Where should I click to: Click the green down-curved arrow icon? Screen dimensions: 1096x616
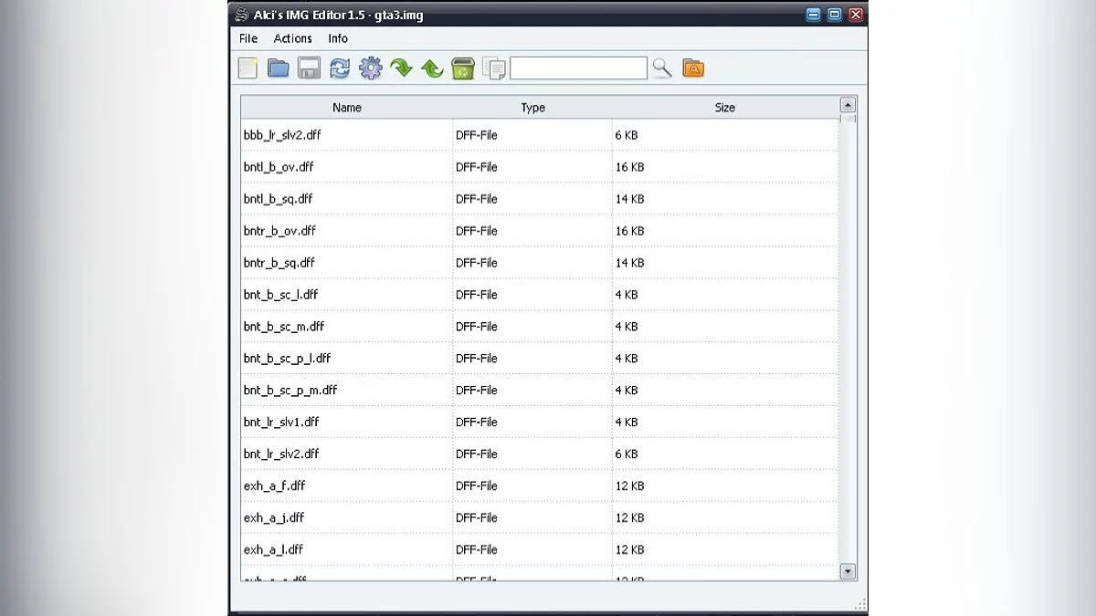[401, 68]
